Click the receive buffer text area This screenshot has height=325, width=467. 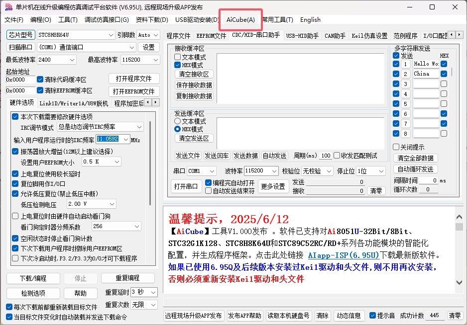(300, 79)
